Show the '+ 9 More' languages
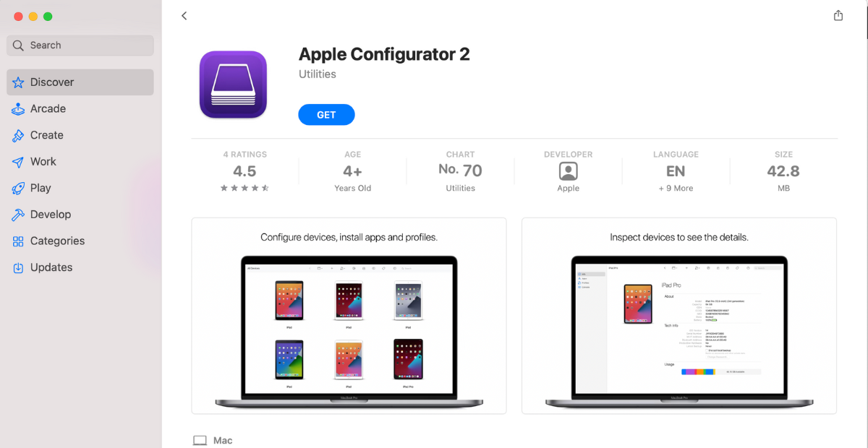 click(676, 188)
